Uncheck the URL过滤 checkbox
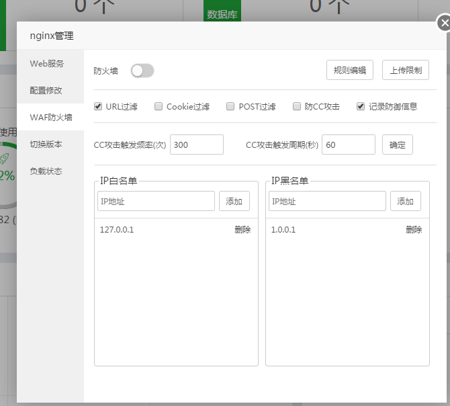The width and height of the screenshot is (450, 406). tap(98, 106)
